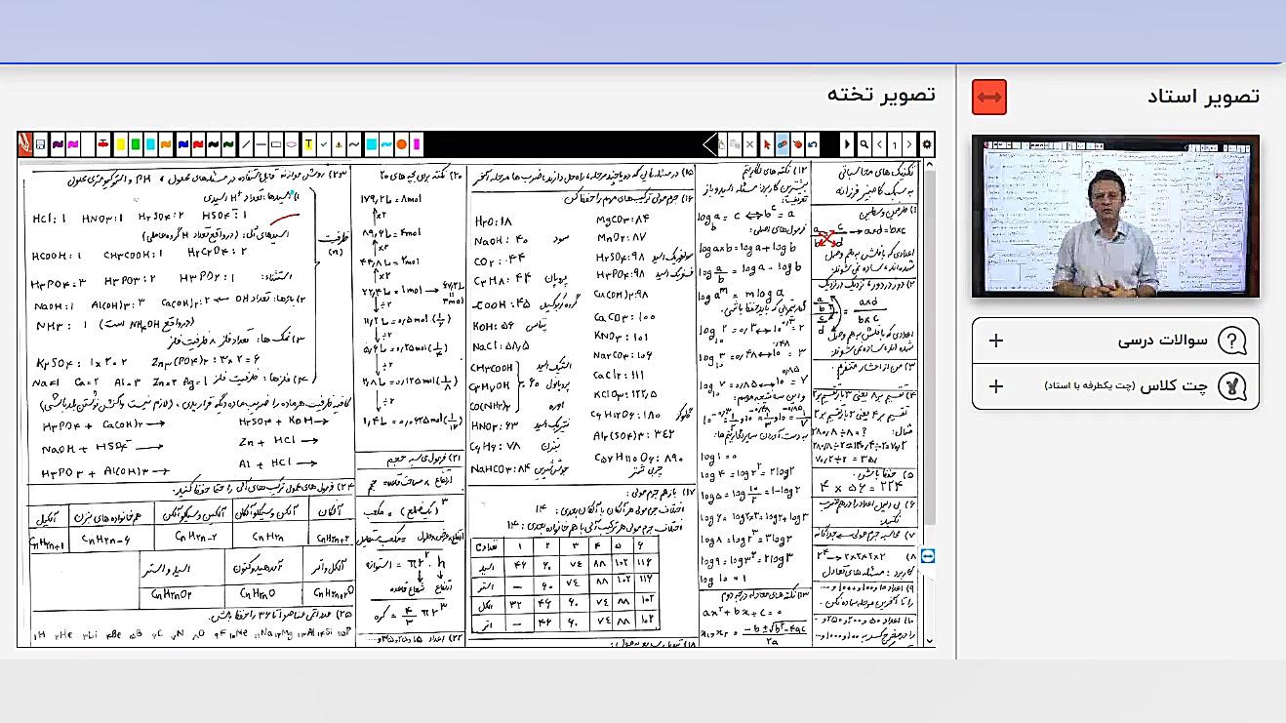Click the page number 1 indicator
Viewport: 1286px width, 723px height.
coord(895,144)
